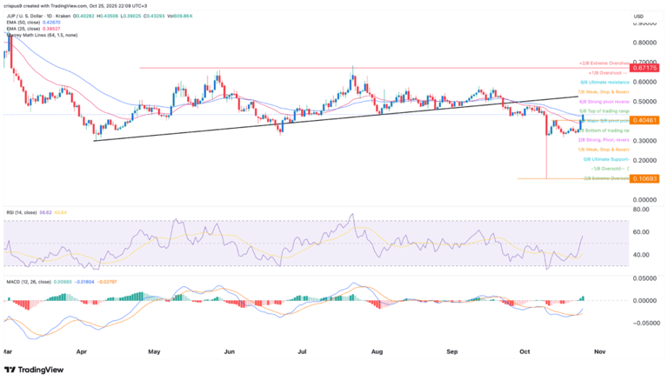Click the red 0.67175 price label
Image resolution: width=668 pixels, height=381 pixels.
point(645,68)
